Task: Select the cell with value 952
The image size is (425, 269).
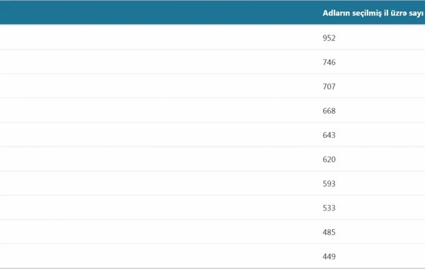Action: tap(329, 38)
